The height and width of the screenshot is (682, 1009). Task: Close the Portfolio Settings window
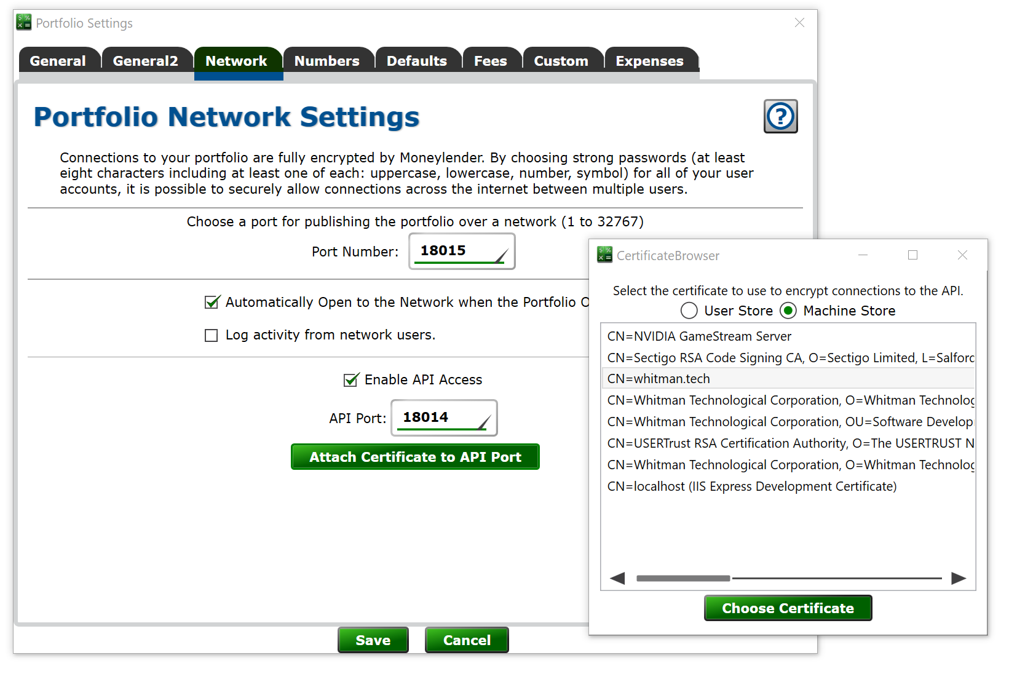click(x=799, y=23)
